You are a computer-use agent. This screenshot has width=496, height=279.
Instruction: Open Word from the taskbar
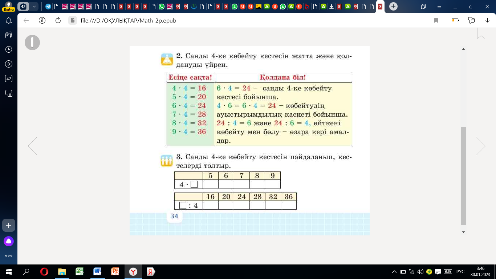98,272
